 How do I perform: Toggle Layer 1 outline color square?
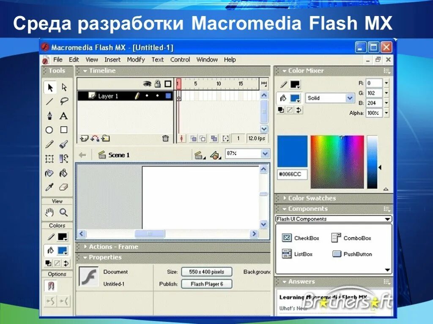click(x=168, y=96)
